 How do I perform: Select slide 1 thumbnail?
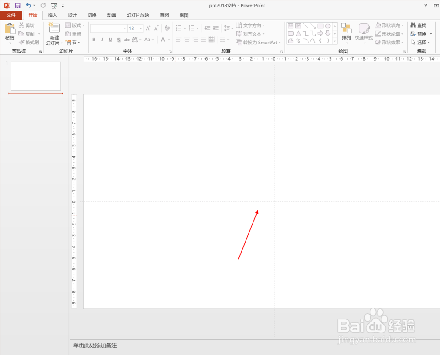point(36,76)
